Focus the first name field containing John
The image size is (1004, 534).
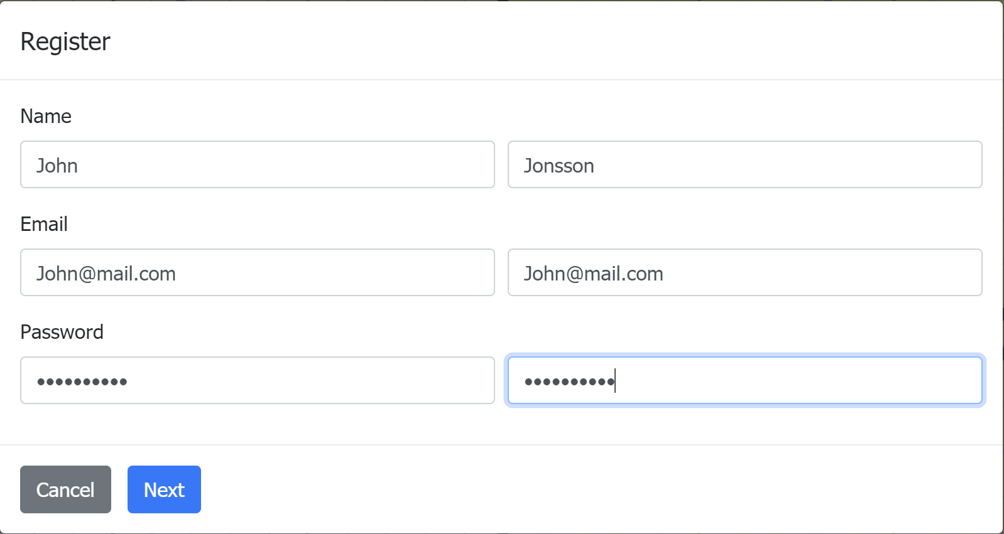tap(258, 164)
